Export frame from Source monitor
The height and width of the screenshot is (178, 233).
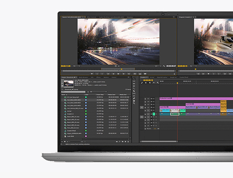145,74
